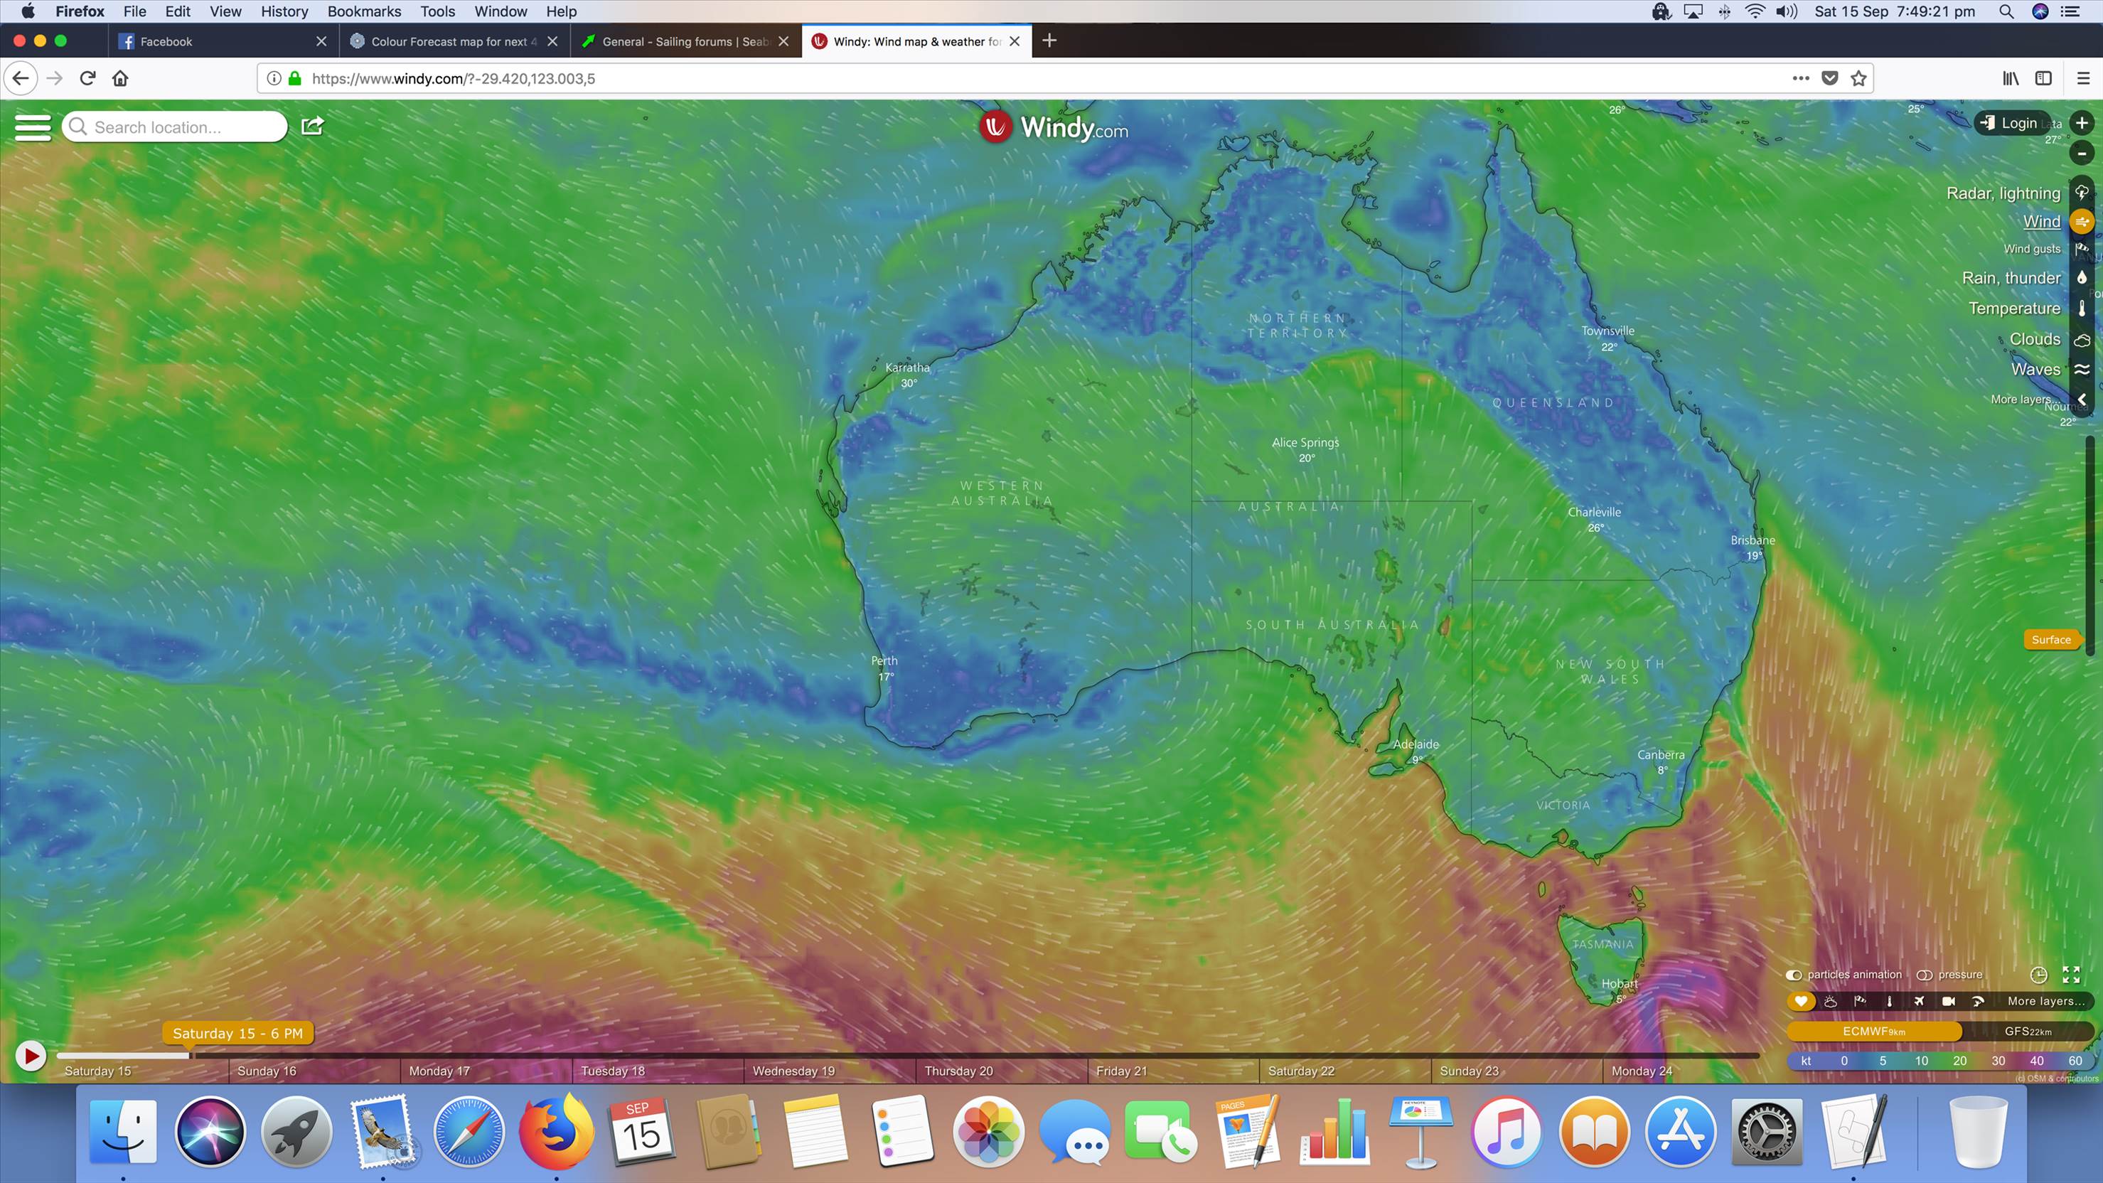Click the favorites heart icon
Image resolution: width=2103 pixels, height=1183 pixels.
point(1801,1001)
